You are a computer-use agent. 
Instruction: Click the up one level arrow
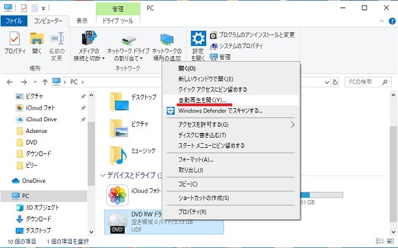[x=45, y=82]
